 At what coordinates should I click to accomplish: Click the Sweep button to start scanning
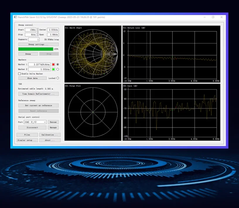pyautogui.click(x=28, y=54)
